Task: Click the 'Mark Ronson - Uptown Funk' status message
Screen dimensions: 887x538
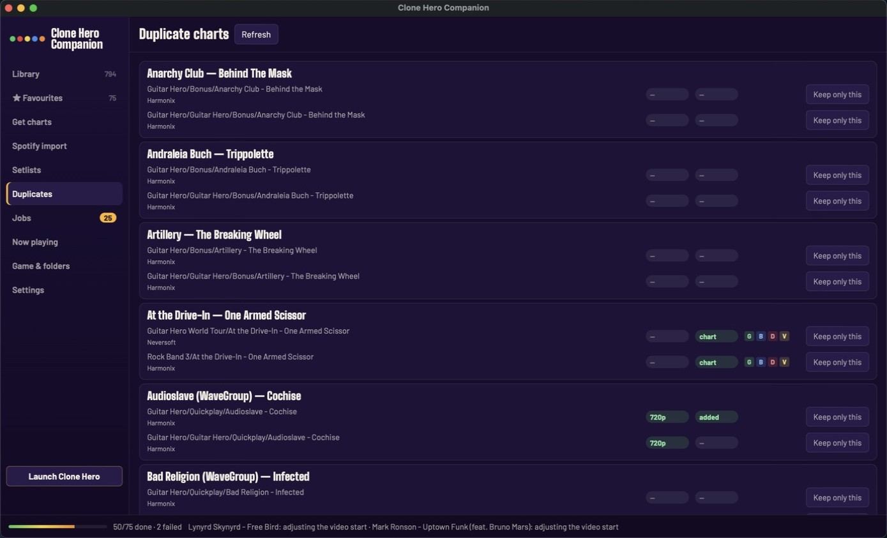Action: tap(496, 527)
